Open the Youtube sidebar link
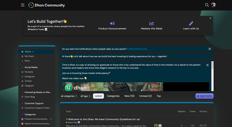The width and height of the screenshot is (232, 127). [29, 72]
